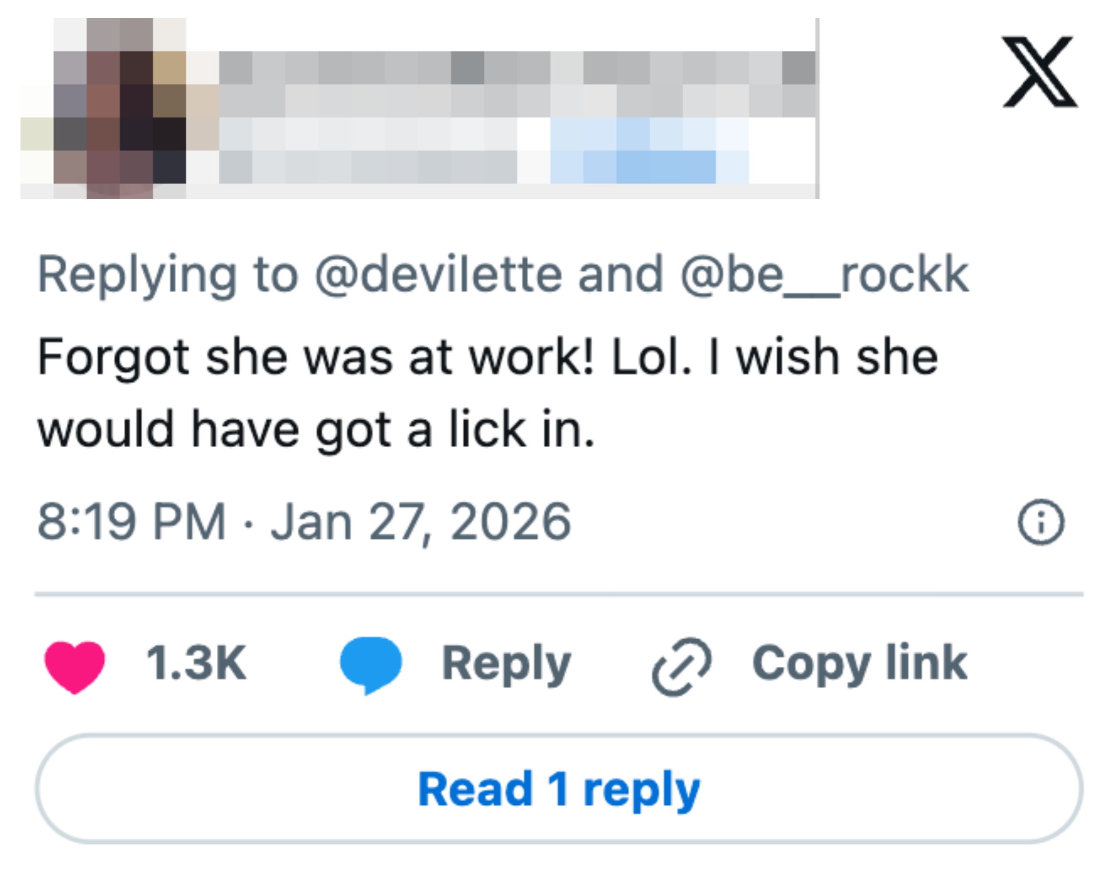Open the tweet info circle icon
The height and width of the screenshot is (883, 1103).
tap(1041, 522)
